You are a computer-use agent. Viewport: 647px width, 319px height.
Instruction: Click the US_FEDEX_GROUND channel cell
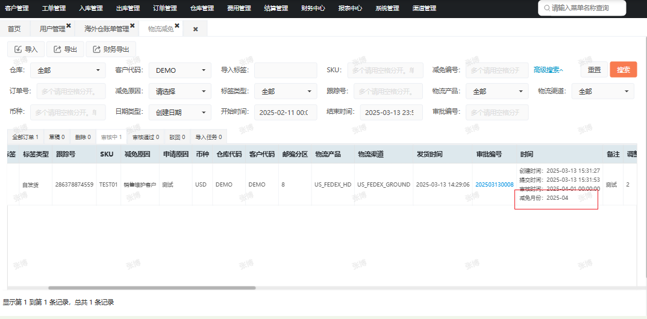pos(384,185)
